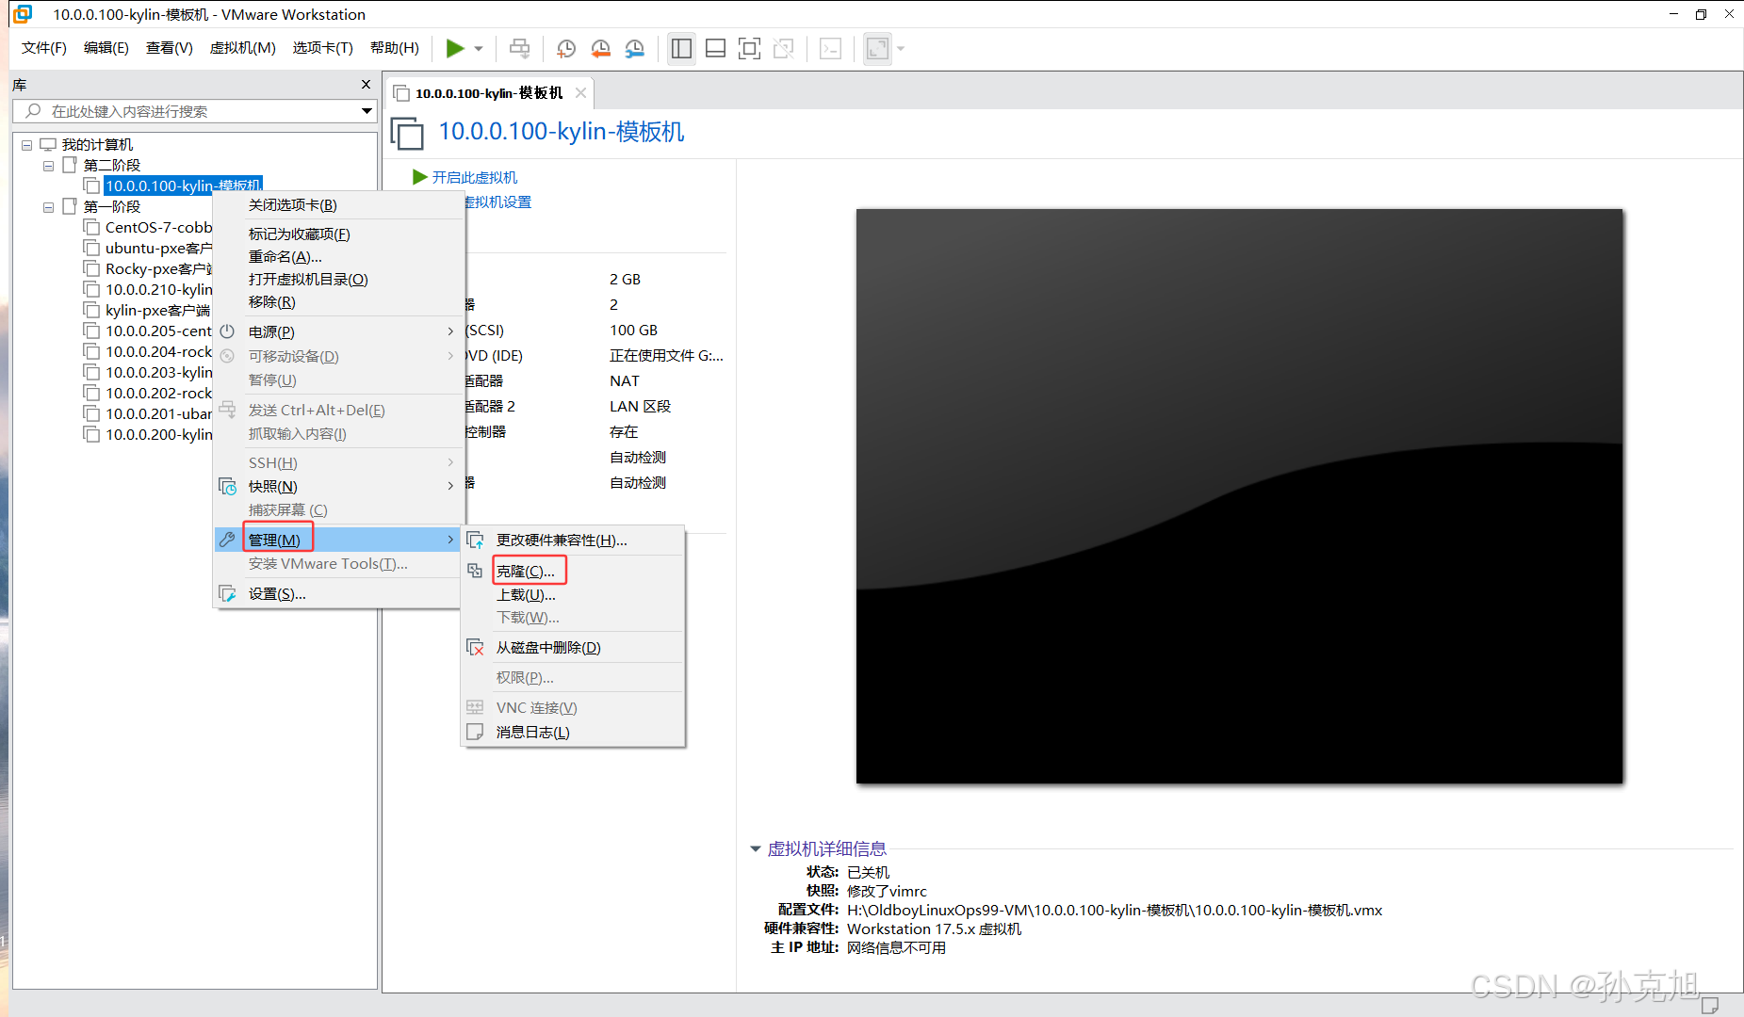1744x1017 pixels.
Task: Click the wrench icon beside 管理(M)
Action: [x=227, y=540]
